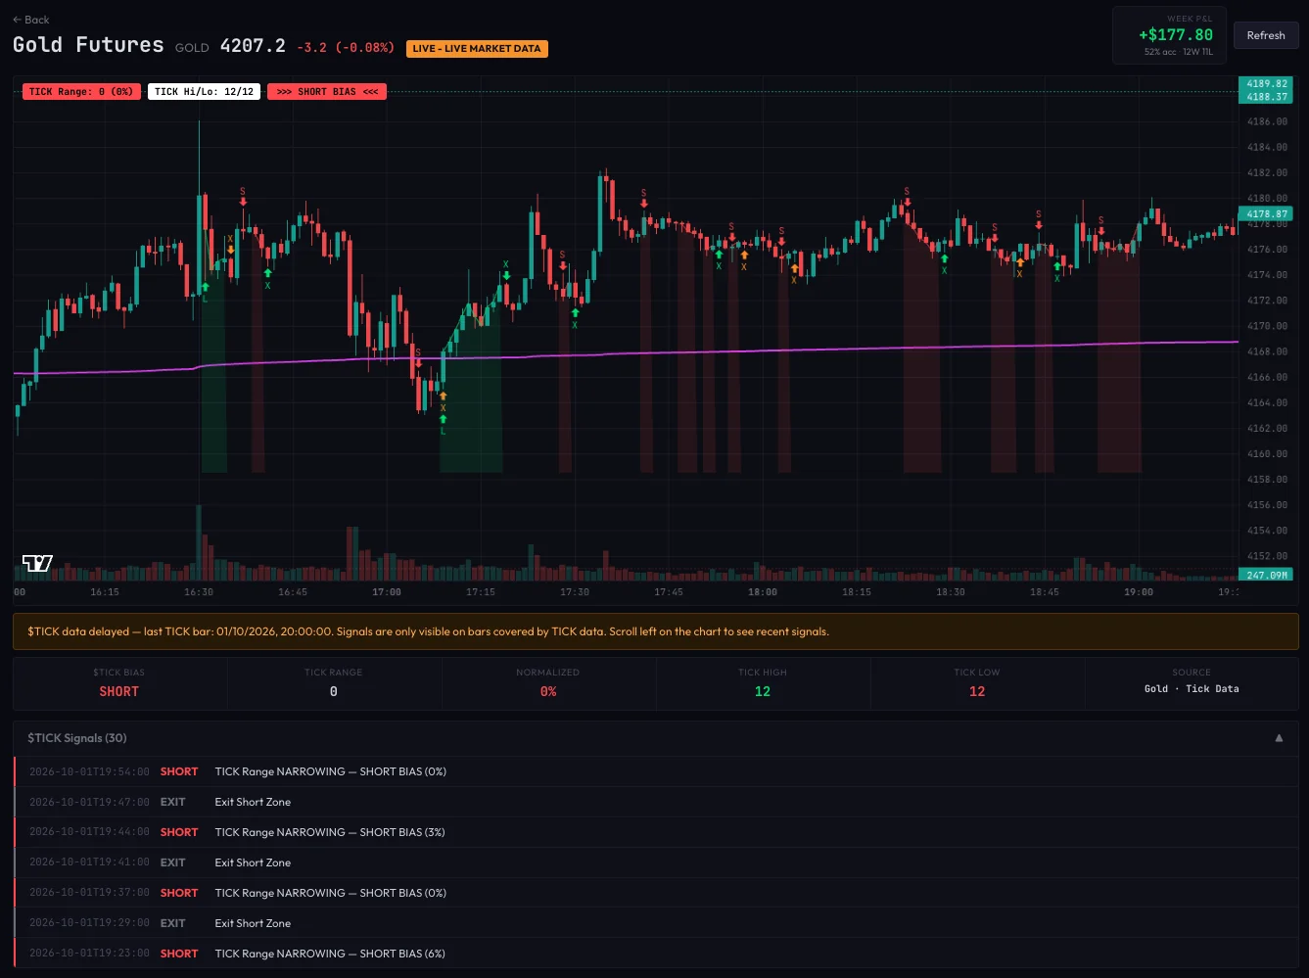
Task: Click the TICK Hi/Lo 12/12 label
Action: [x=204, y=92]
